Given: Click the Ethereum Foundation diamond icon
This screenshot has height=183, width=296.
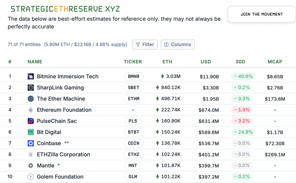Looking at the screenshot, I should 31,110.
